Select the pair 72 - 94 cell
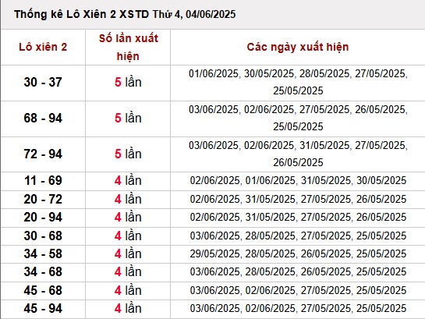Viewport: 425px width, 319px height. (43, 154)
